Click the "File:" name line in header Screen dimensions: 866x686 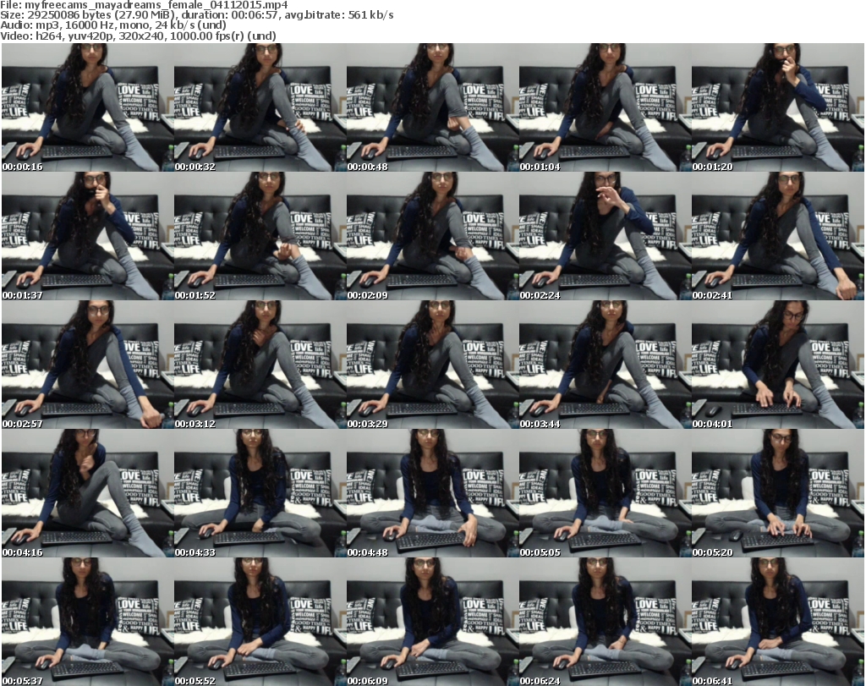[144, 5]
